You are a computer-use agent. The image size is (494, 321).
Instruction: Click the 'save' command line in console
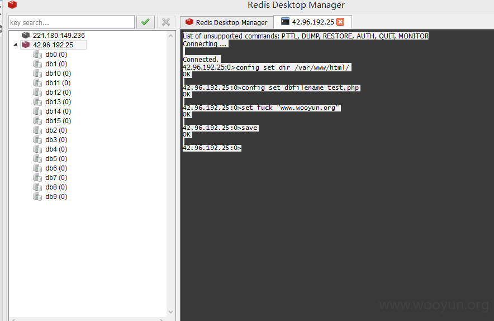pos(221,128)
